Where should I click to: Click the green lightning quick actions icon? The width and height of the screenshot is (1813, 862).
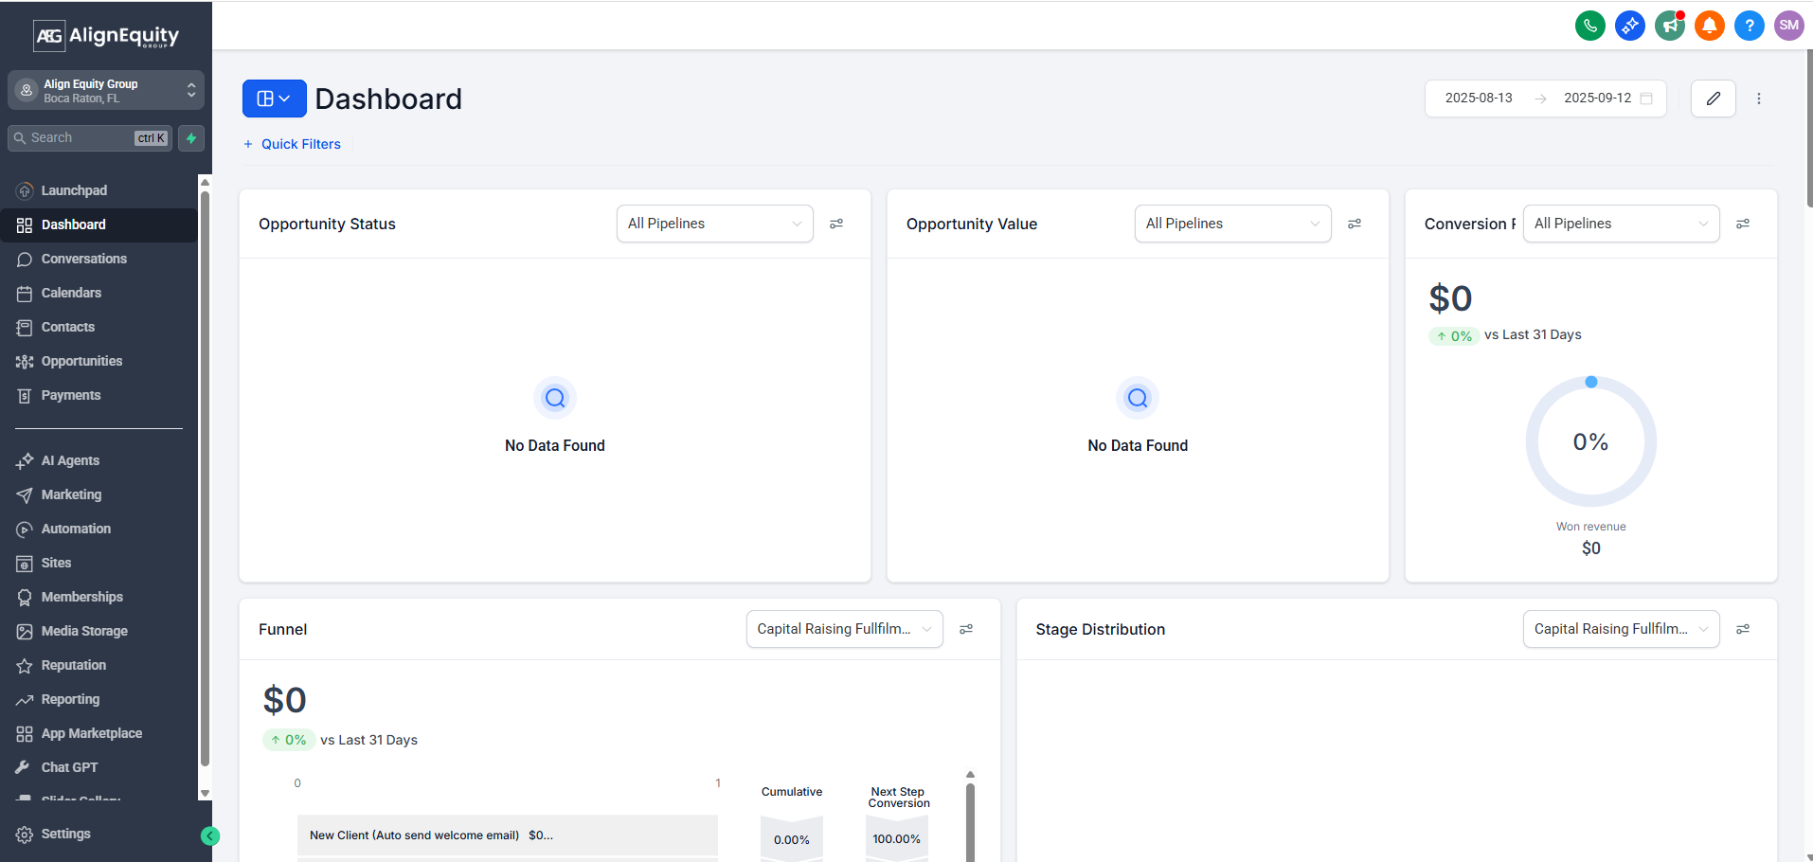click(191, 138)
